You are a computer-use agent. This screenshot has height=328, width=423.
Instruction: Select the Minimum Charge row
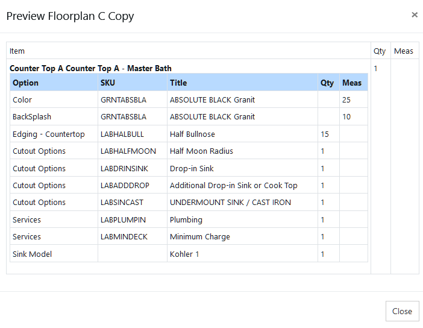[x=199, y=236]
